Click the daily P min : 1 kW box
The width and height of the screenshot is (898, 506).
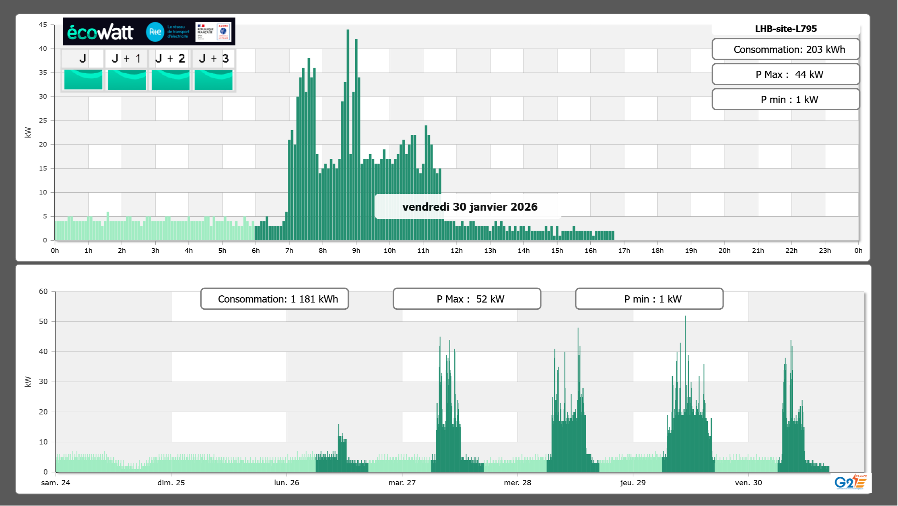tap(786, 99)
